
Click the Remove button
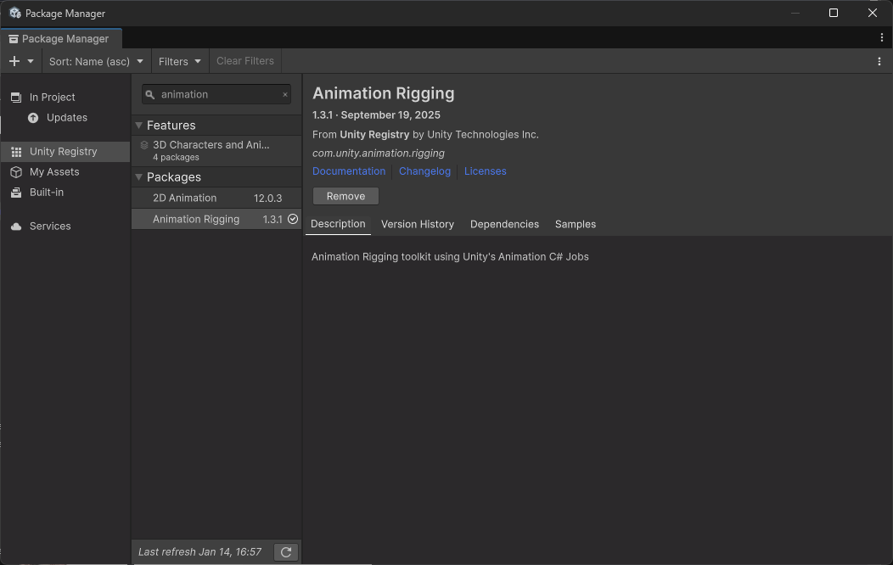point(345,196)
